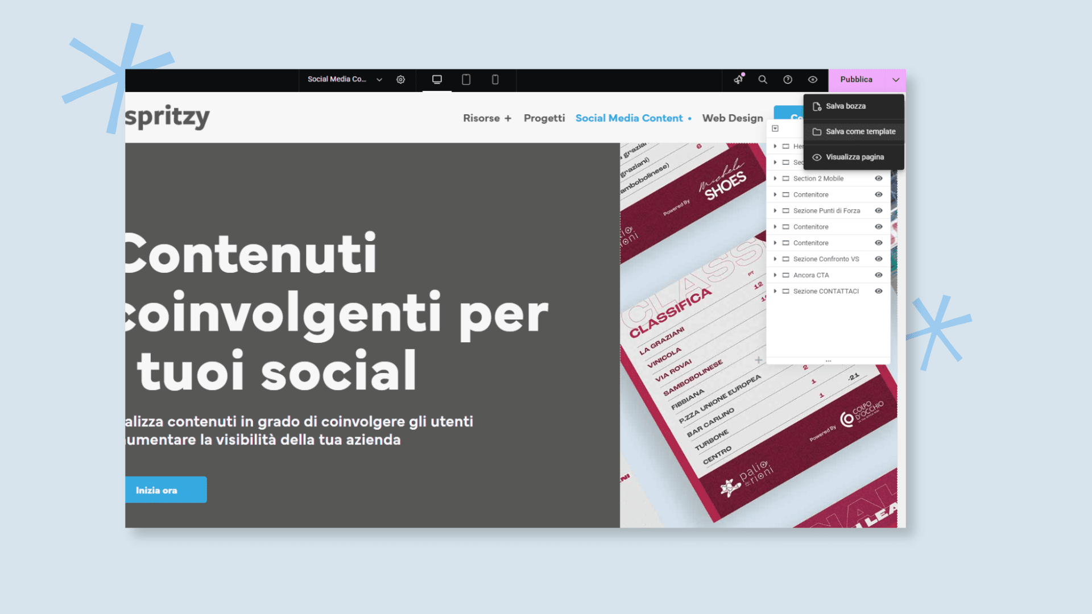Toggle visibility of Sezione Punti di Forza
The image size is (1092, 614).
point(879,211)
